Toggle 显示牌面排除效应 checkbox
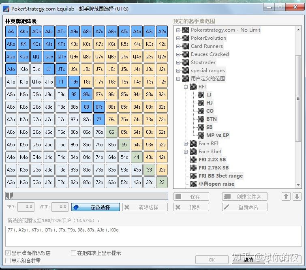Screen dimensions: 306x270 coord(8,253)
